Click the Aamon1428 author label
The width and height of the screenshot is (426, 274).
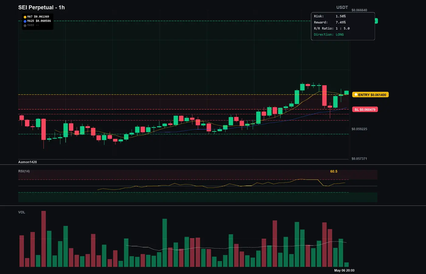tap(27, 162)
